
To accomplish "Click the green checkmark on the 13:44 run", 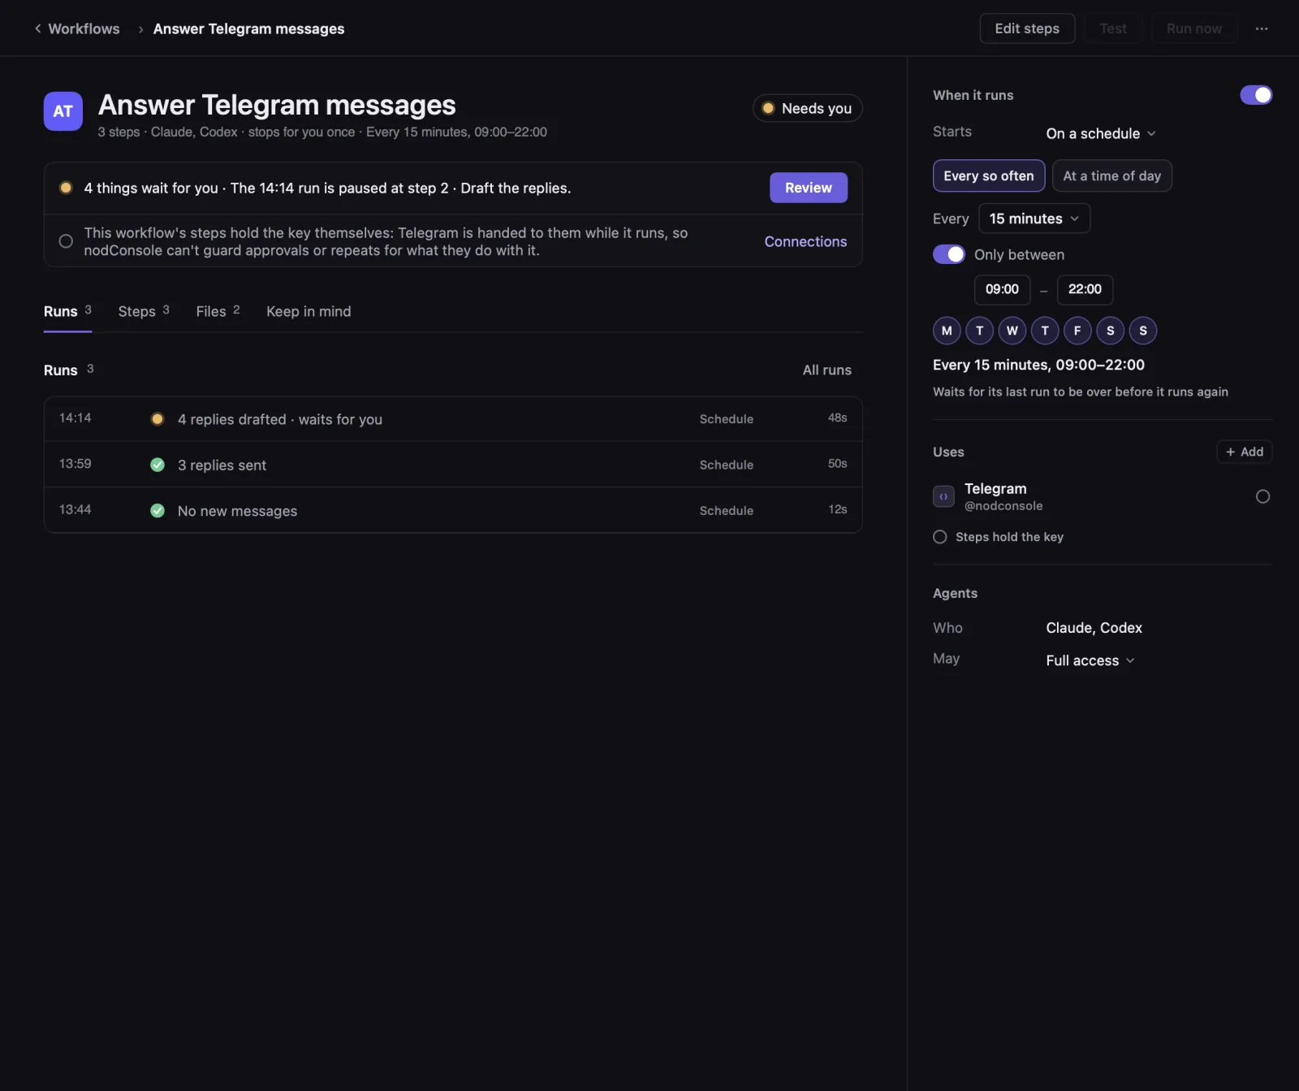I will click(158, 510).
